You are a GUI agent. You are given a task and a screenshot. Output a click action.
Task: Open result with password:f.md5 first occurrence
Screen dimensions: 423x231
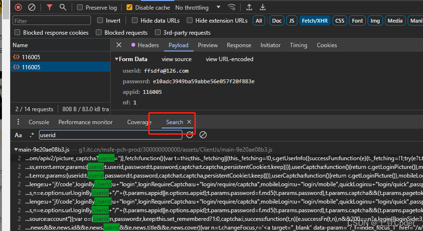click(x=217, y=192)
